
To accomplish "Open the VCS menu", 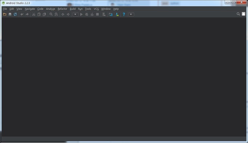I will (x=96, y=9).
